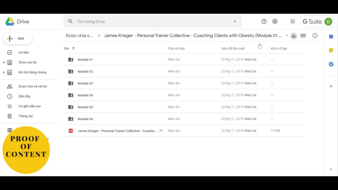Click the search magnifier icon
This screenshot has width=338, height=190.
[x=70, y=21]
